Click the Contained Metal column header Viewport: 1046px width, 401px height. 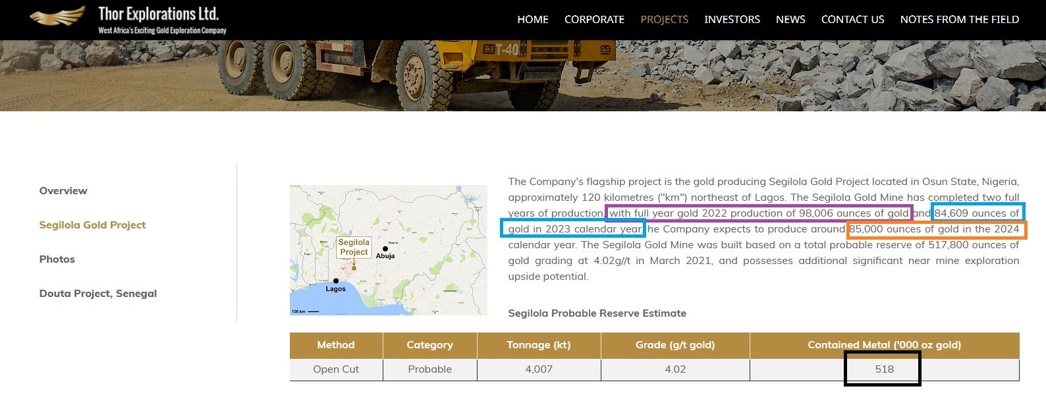[885, 345]
